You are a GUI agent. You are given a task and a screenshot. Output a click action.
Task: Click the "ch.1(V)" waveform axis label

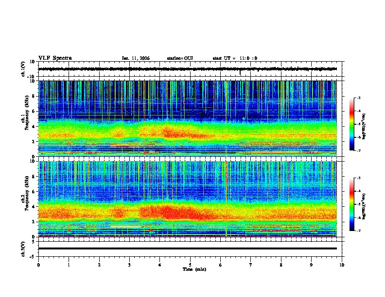23,69
